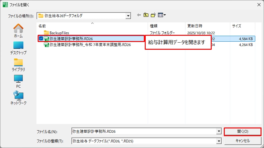Go back using the back arrow
This screenshot has height=148, width=264.
pyautogui.click(x=139, y=15)
